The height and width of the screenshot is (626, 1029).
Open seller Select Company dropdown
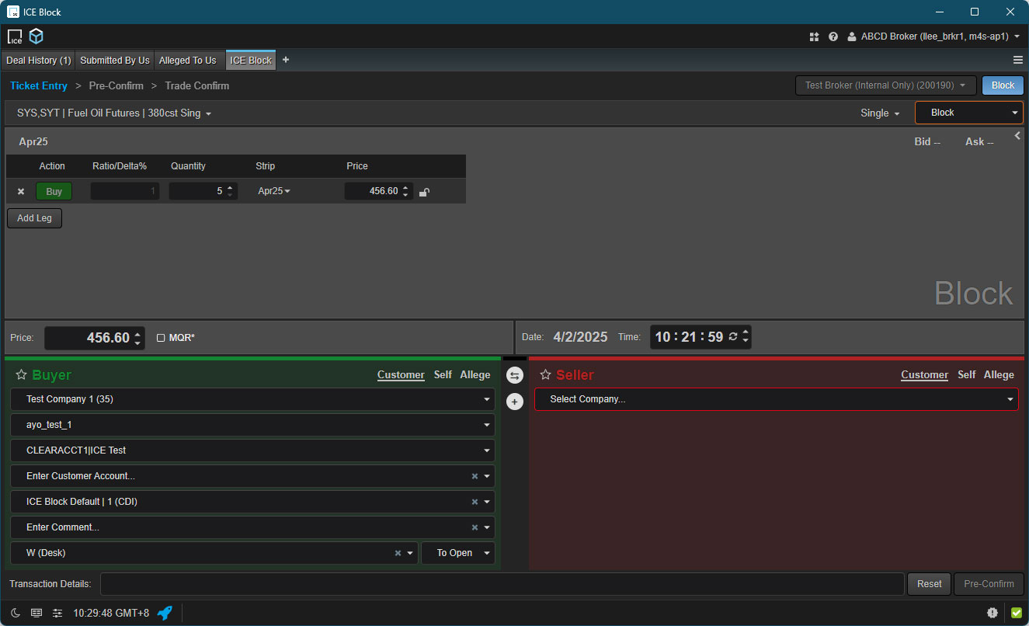click(776, 399)
